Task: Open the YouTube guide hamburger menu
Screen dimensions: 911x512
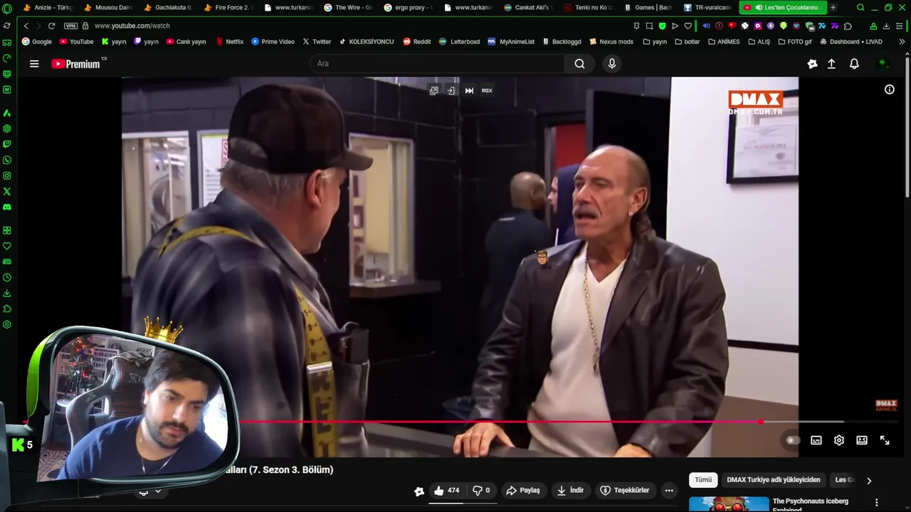Action: pyautogui.click(x=34, y=63)
